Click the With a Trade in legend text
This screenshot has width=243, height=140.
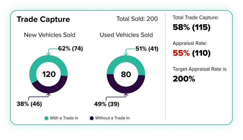click(64, 118)
